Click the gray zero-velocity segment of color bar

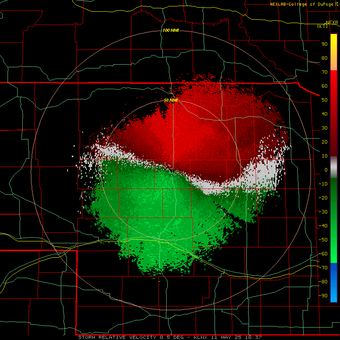click(x=334, y=167)
